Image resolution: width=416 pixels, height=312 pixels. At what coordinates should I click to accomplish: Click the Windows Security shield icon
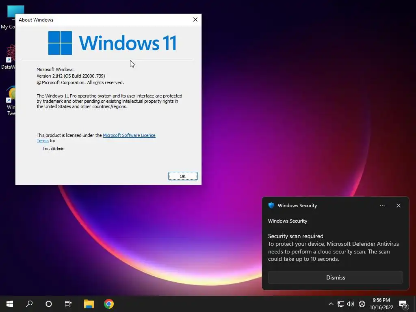pos(271,205)
